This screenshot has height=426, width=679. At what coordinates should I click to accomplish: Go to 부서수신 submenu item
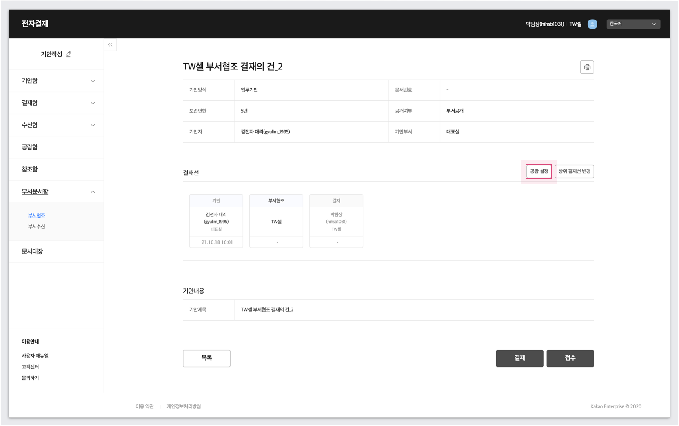36,226
